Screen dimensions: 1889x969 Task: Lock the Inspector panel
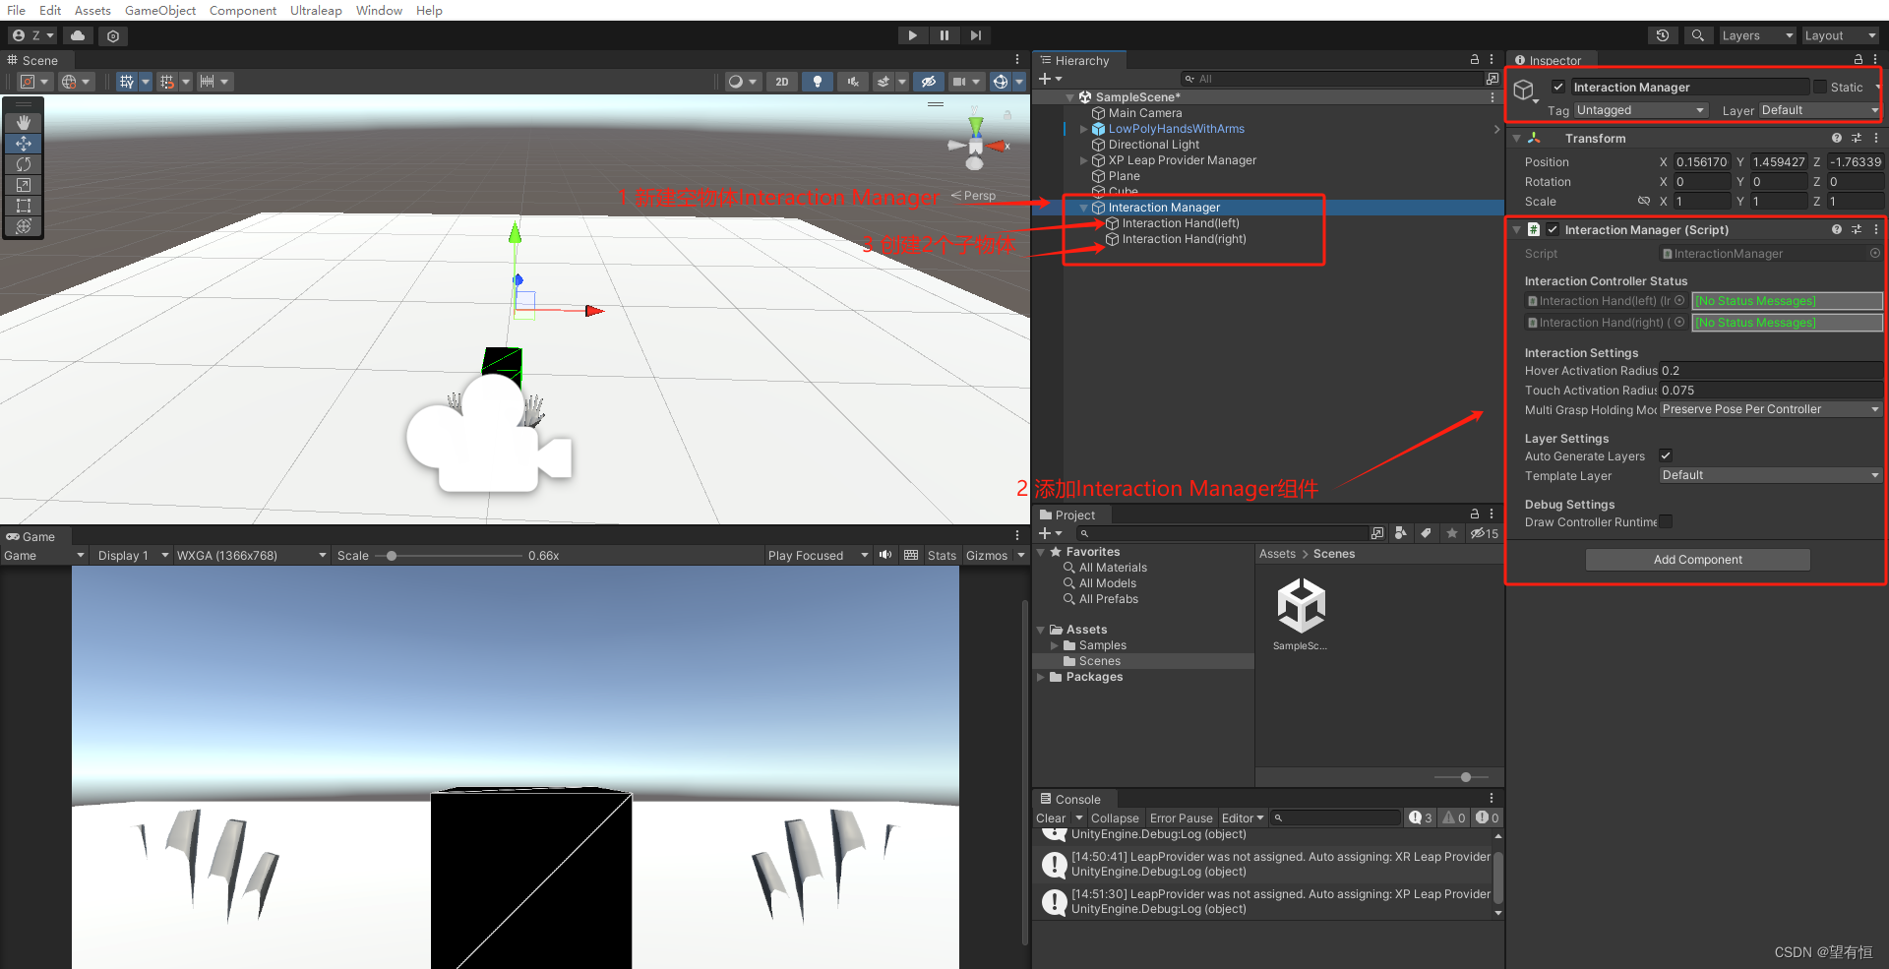(1859, 60)
